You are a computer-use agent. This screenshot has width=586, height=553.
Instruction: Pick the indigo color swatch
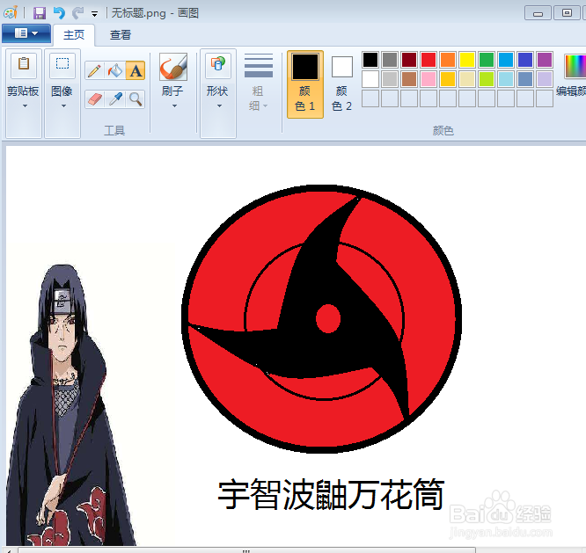point(525,60)
